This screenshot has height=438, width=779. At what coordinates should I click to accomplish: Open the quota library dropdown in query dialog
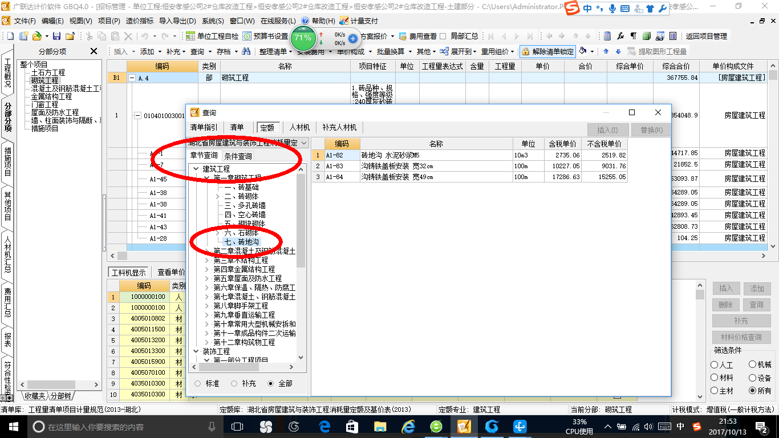pyautogui.click(x=303, y=143)
